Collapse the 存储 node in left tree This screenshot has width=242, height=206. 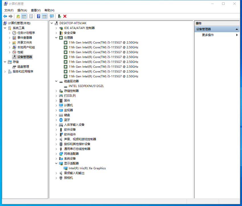tap(5, 62)
